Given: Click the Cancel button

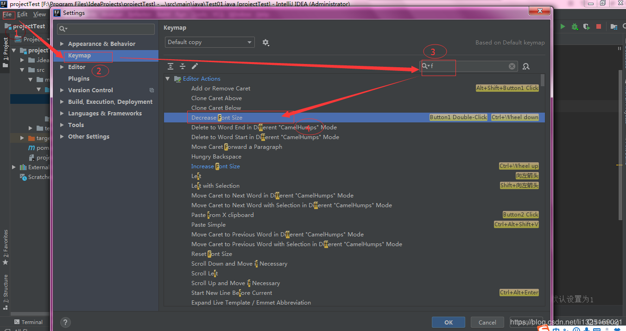Looking at the screenshot, I should click(487, 322).
